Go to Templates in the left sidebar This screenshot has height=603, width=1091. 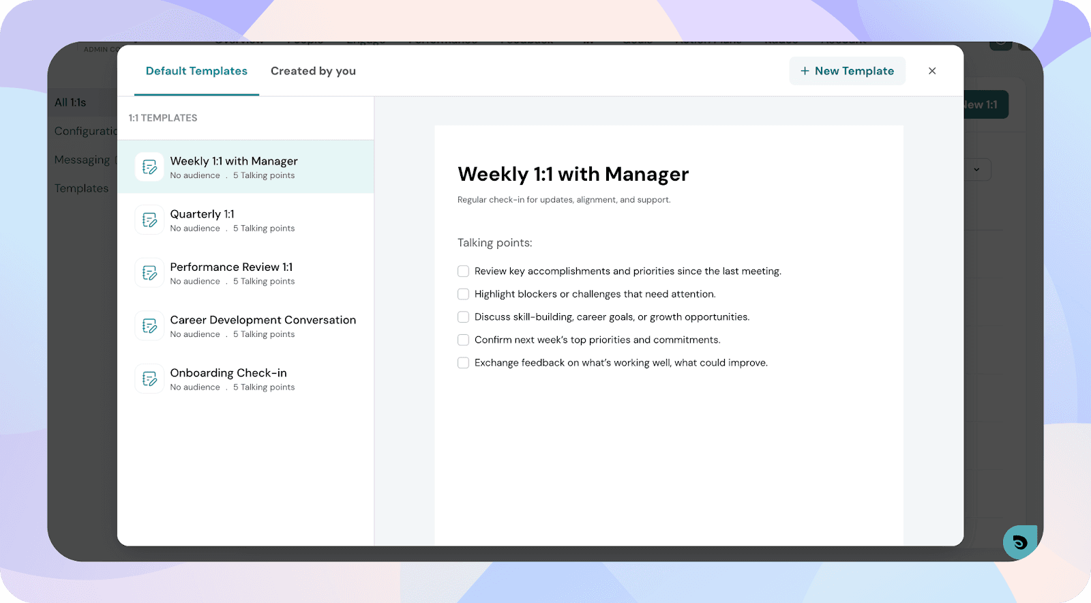pos(81,188)
